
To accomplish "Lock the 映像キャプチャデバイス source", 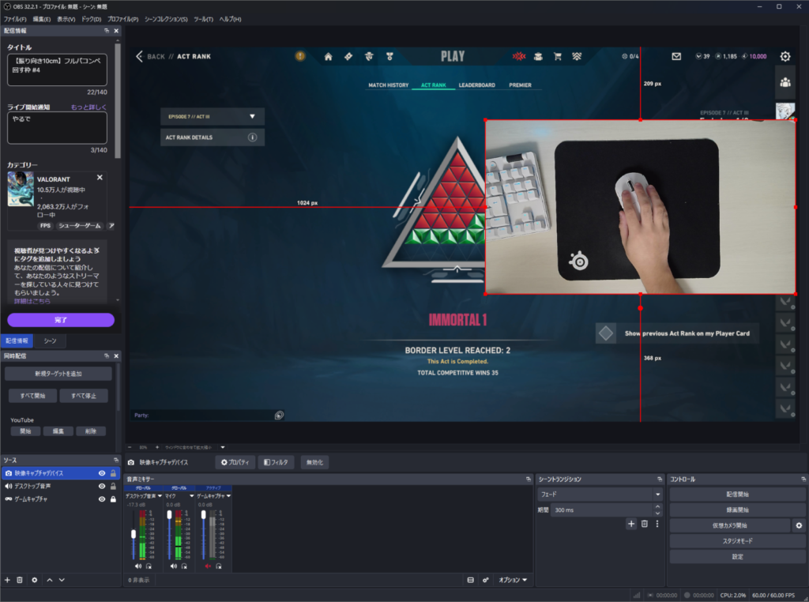I will (113, 473).
